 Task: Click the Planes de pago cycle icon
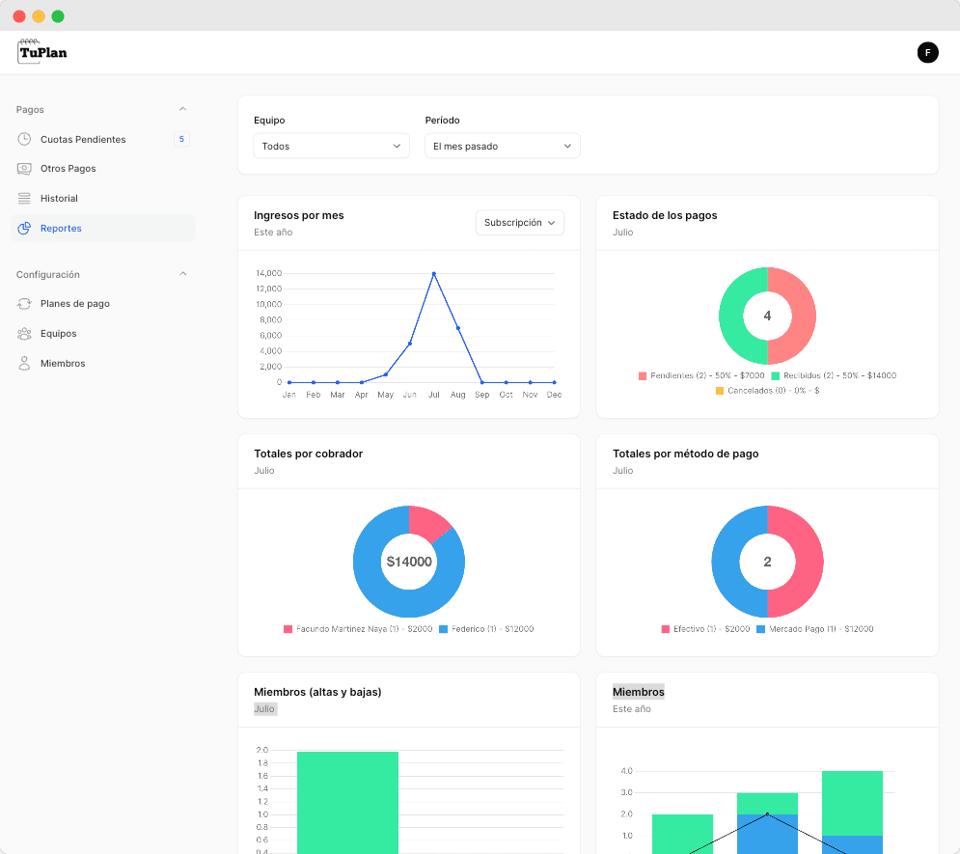pos(24,304)
